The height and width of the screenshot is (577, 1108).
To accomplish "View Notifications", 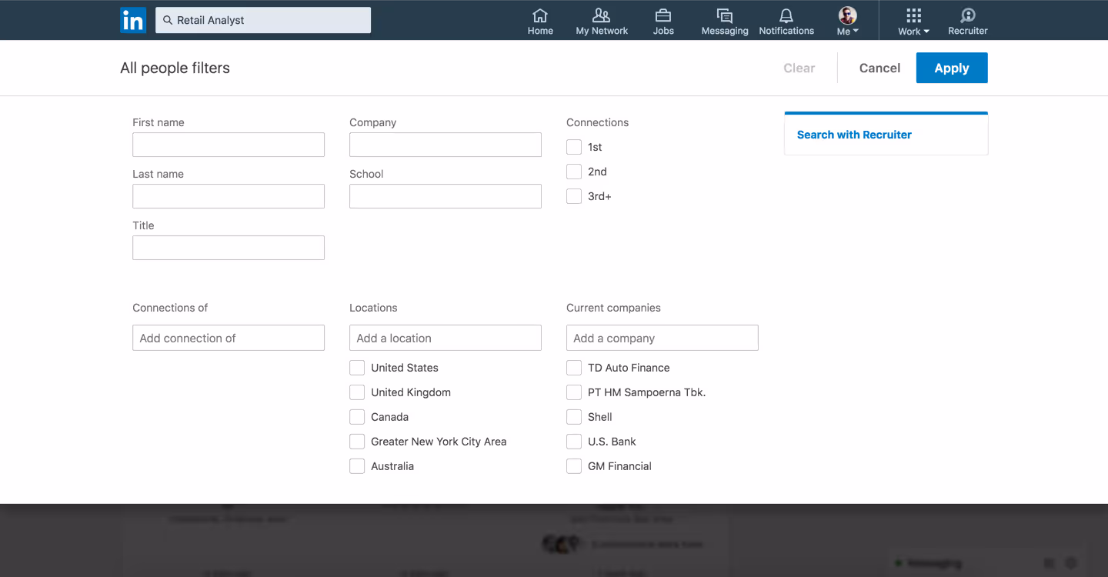I will (x=786, y=20).
